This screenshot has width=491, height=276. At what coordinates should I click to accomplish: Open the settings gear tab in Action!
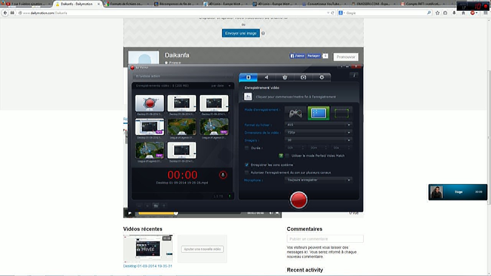pos(322,77)
